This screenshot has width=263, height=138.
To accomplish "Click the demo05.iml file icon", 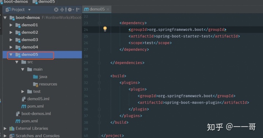I will [24, 99].
